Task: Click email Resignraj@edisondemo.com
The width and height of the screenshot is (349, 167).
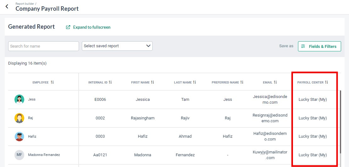Action: (x=270, y=118)
